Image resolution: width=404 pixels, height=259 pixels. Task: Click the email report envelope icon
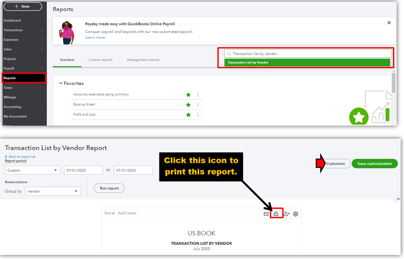pyautogui.click(x=266, y=214)
